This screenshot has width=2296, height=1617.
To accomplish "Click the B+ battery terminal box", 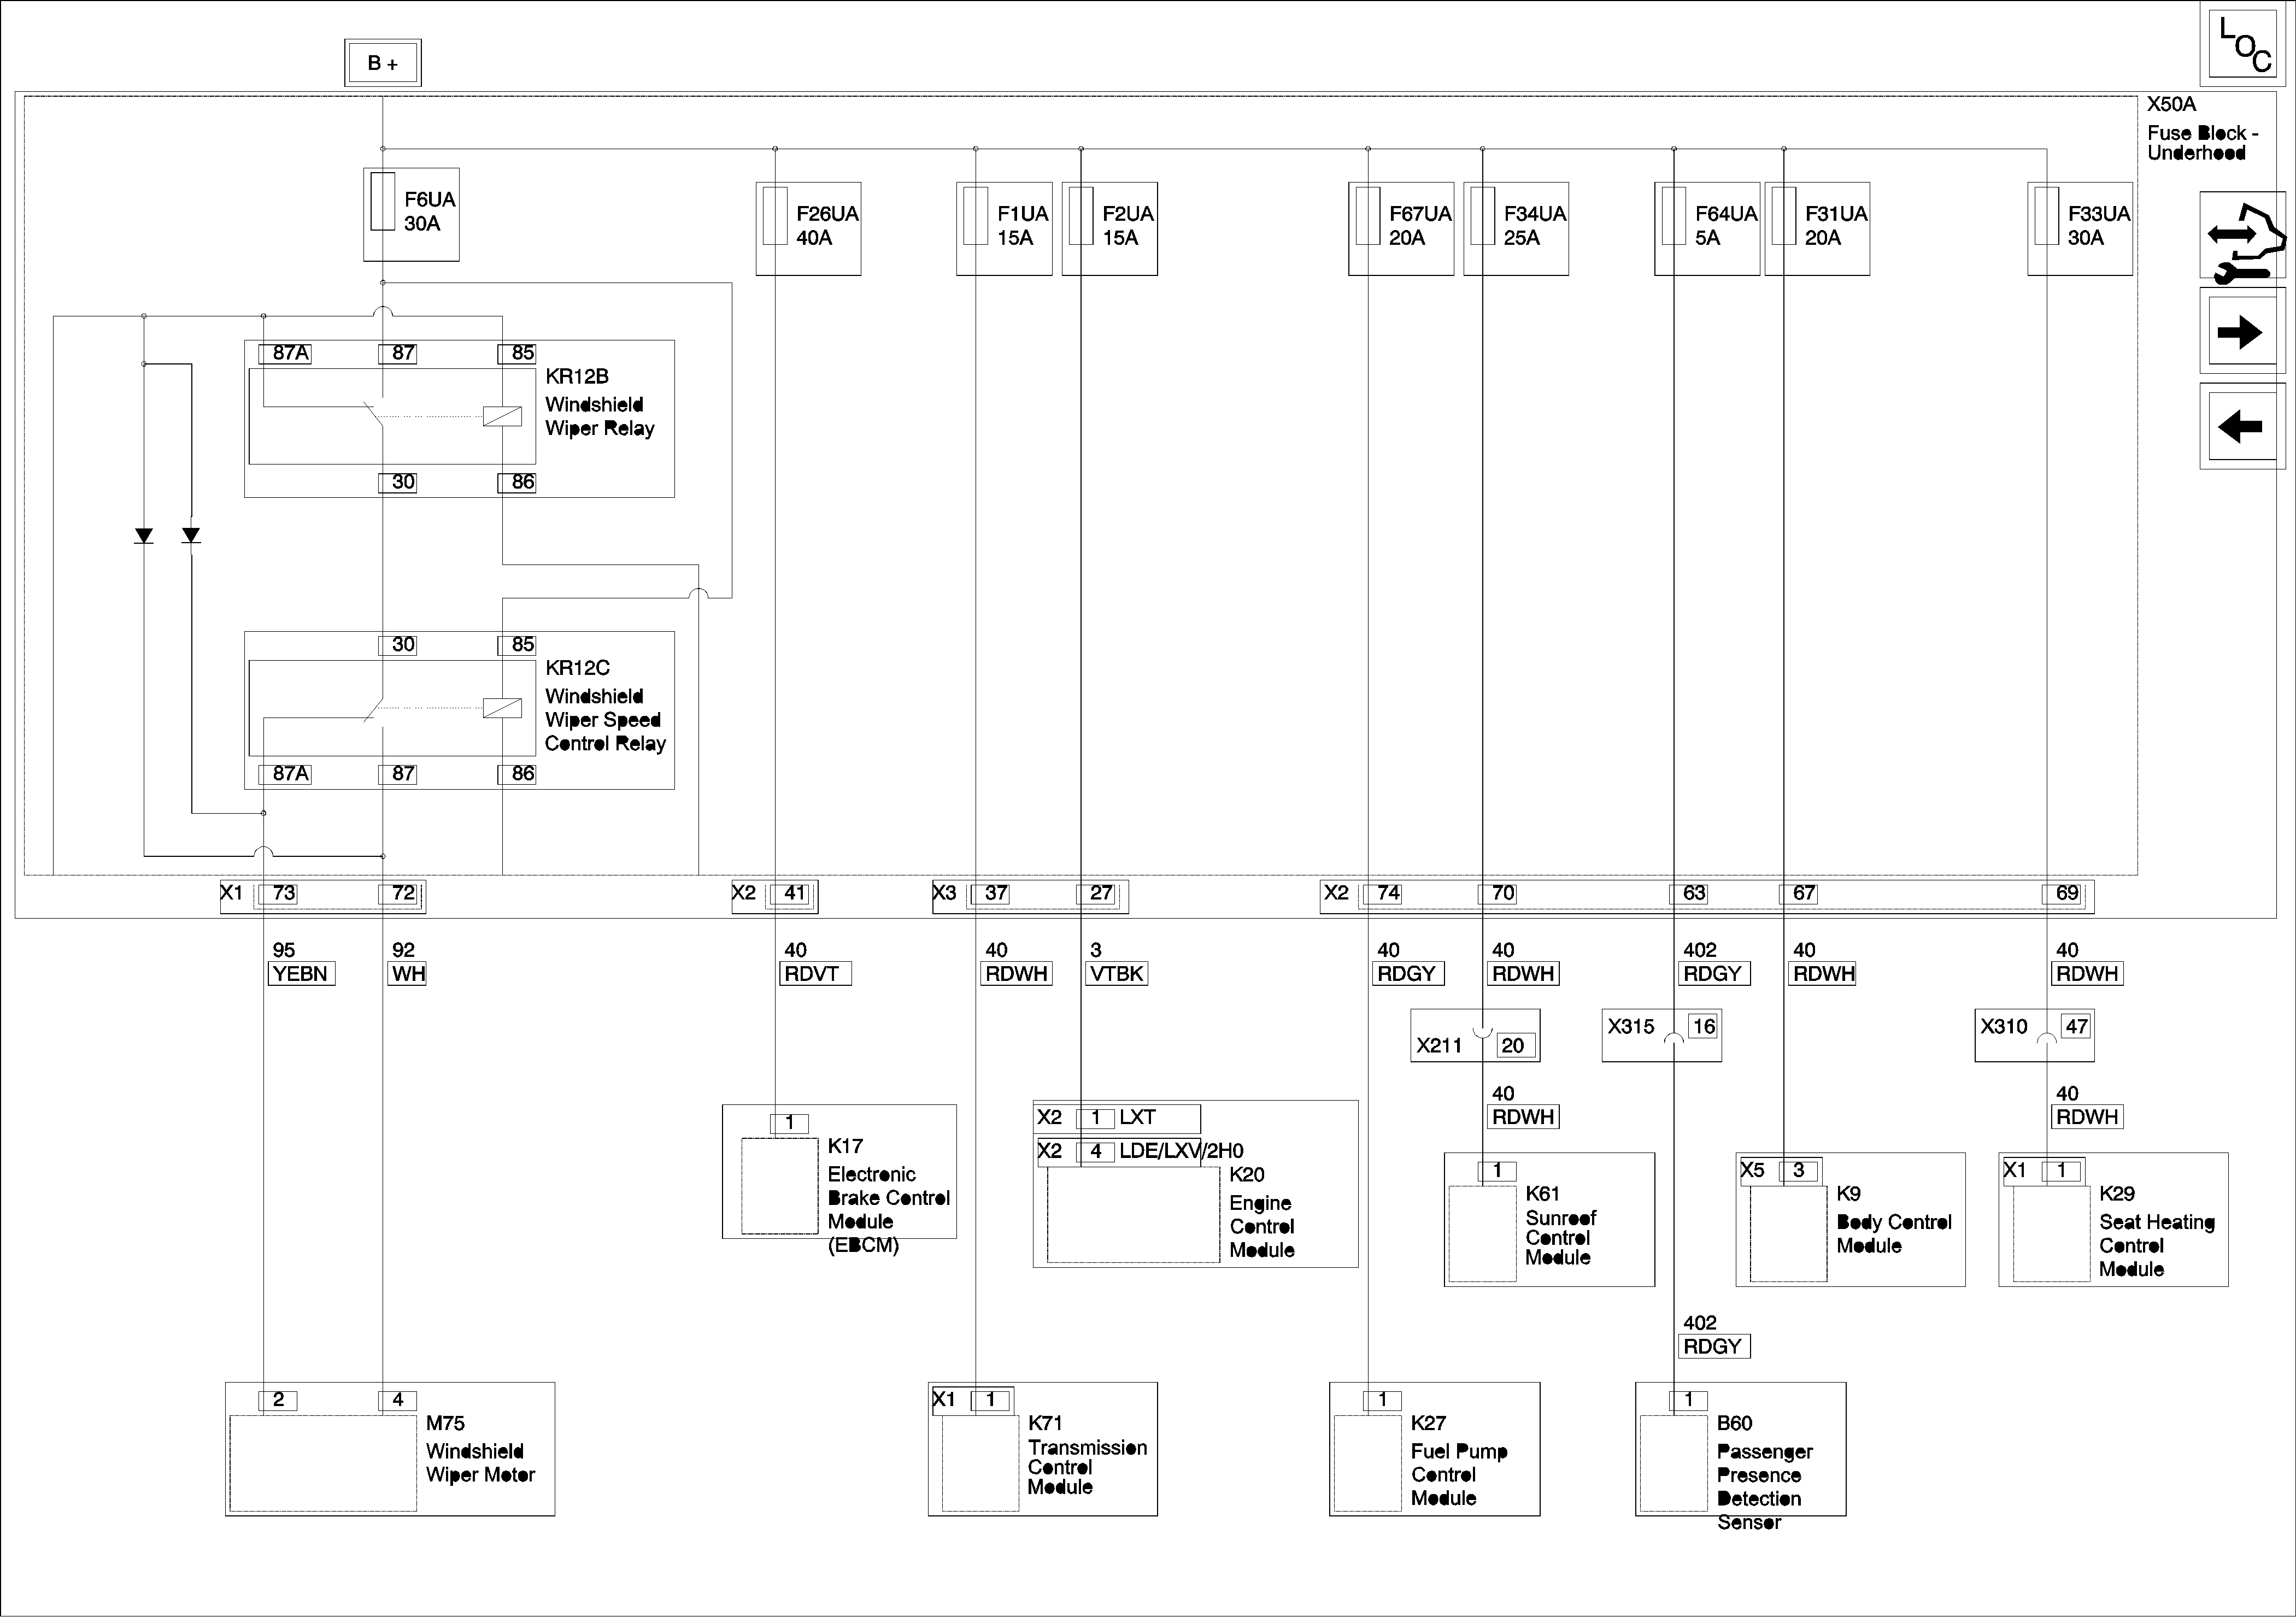I will pyautogui.click(x=382, y=63).
